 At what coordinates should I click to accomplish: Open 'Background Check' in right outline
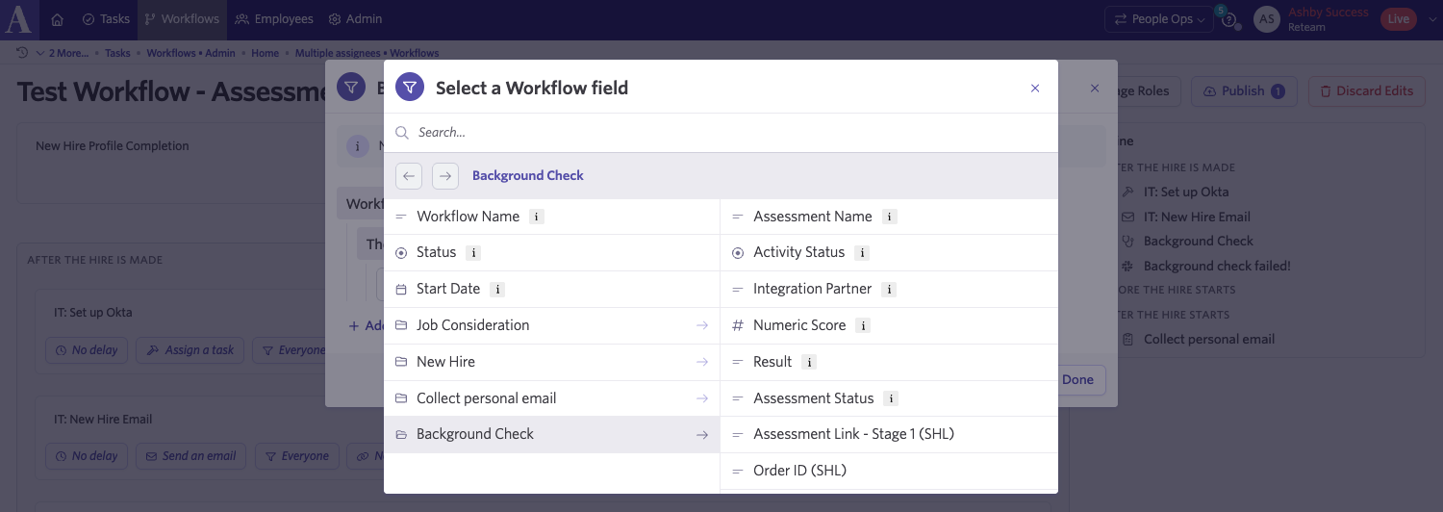(x=1199, y=242)
